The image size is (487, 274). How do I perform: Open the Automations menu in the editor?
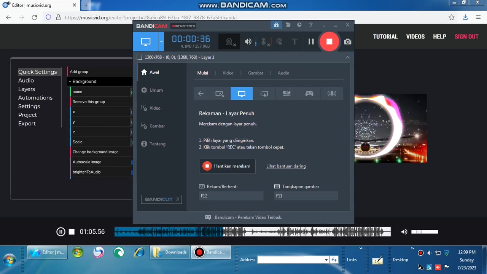tap(35, 98)
